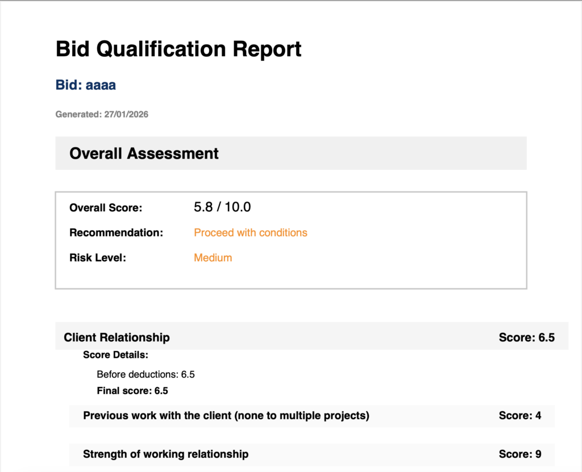Select the 'Overall Score:' label

tap(106, 208)
